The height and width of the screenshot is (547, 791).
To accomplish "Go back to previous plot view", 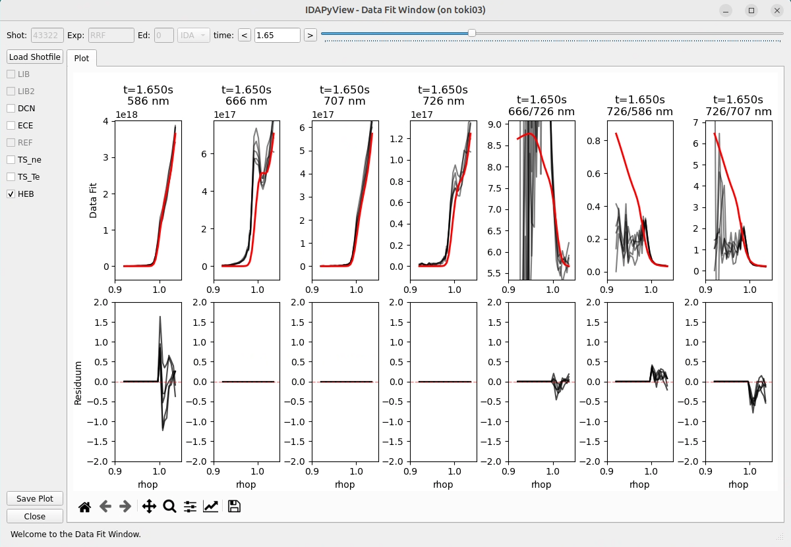I will tap(105, 506).
